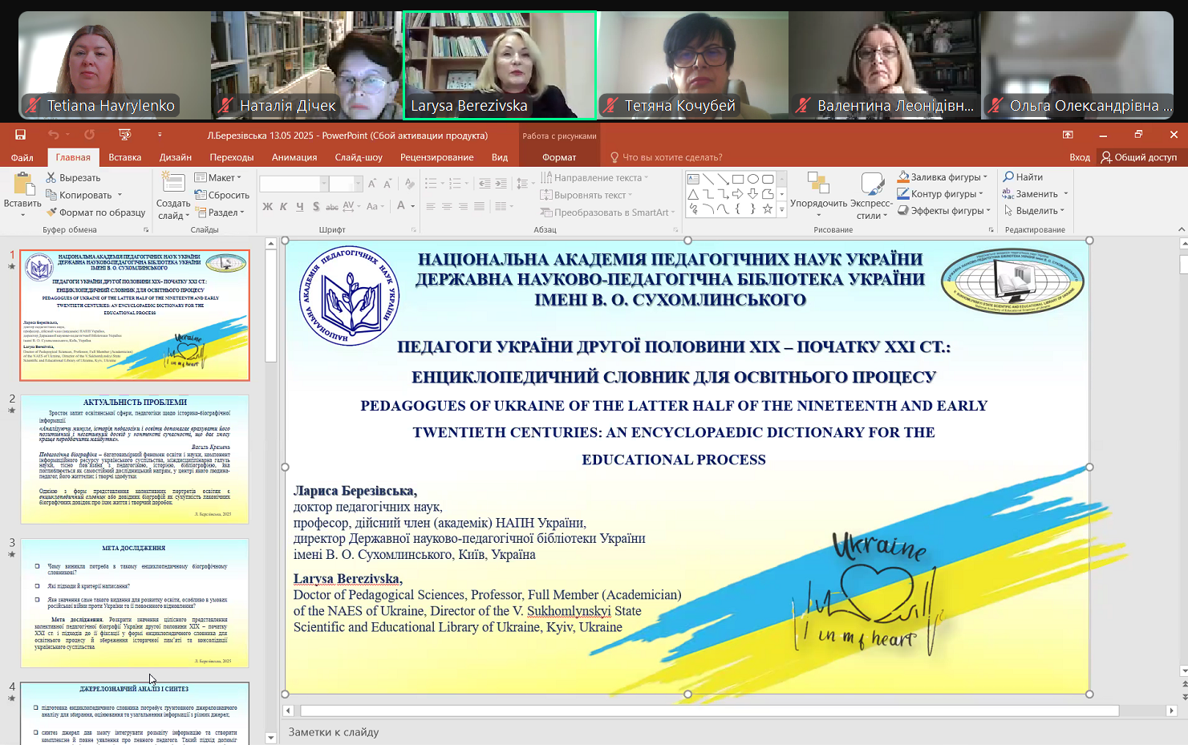Viewport: 1188px width, 745px height.
Task: Switch to the Слайд-шоу tab
Action: [359, 157]
